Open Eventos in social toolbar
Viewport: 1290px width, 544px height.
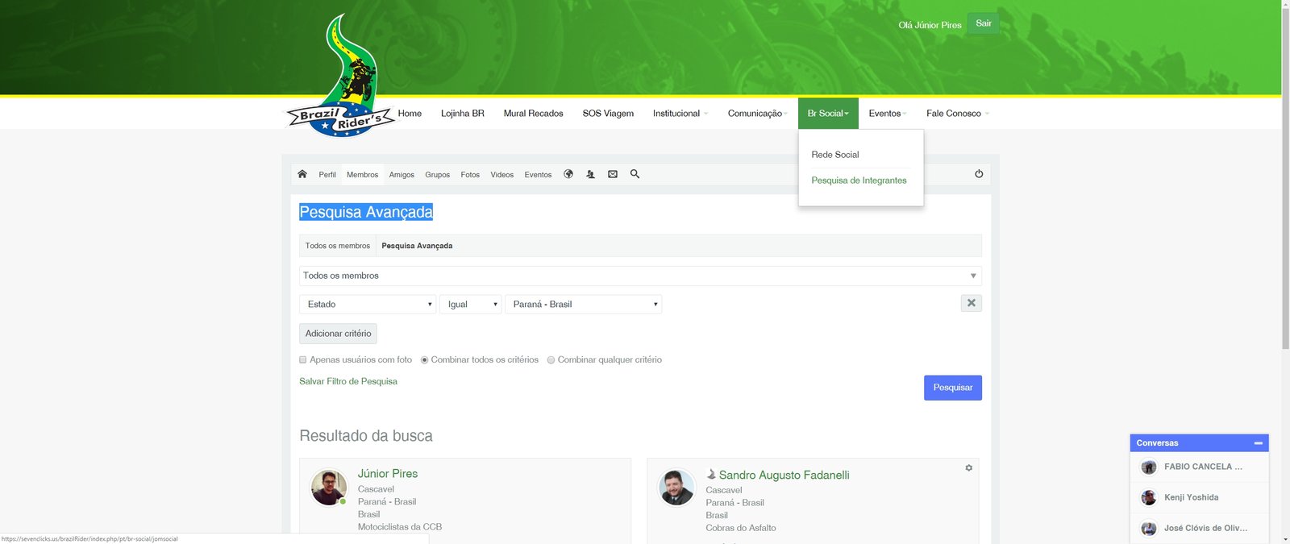pos(539,175)
